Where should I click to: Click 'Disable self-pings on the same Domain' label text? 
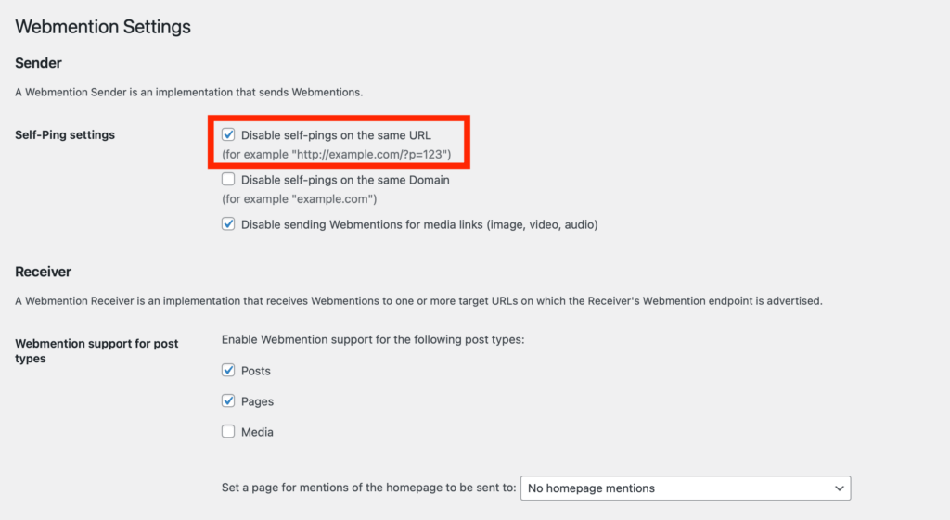[345, 180]
